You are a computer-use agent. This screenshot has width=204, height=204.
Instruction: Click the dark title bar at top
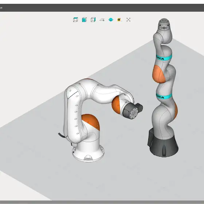point(102,8)
